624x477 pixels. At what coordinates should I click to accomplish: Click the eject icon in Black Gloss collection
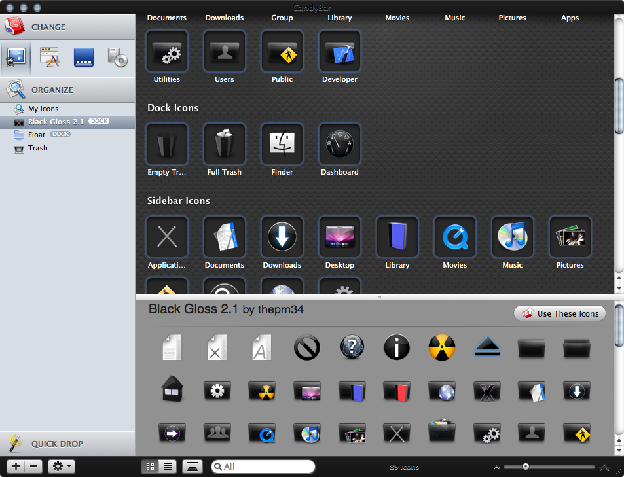click(x=486, y=347)
